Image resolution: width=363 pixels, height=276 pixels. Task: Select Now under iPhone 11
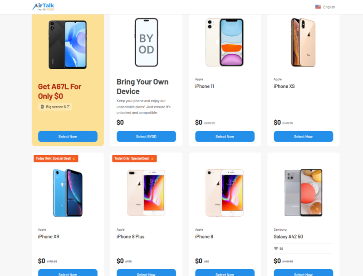point(225,136)
